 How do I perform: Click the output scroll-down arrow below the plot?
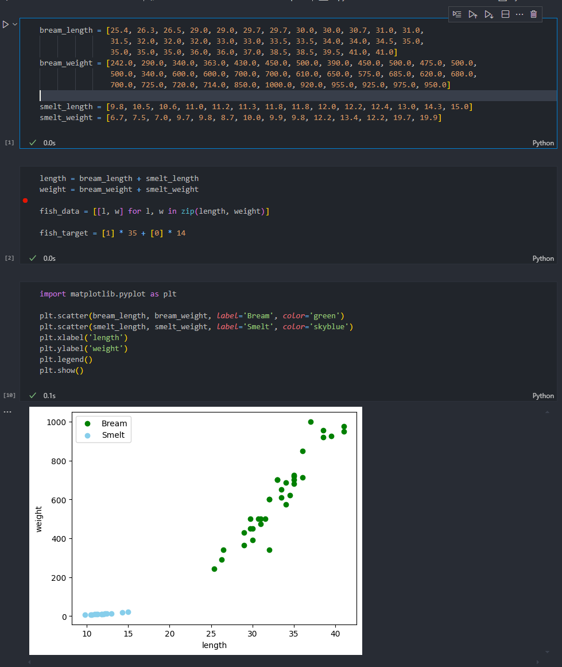548,651
